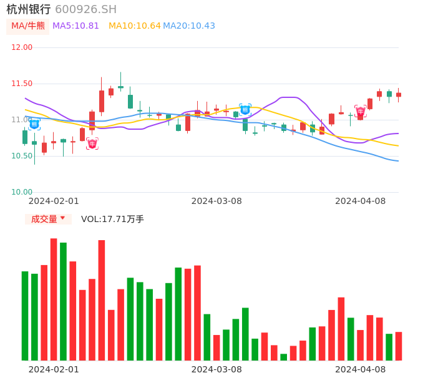
Task: Click the blue bear marker on the leftmost candle
Action: (34, 124)
